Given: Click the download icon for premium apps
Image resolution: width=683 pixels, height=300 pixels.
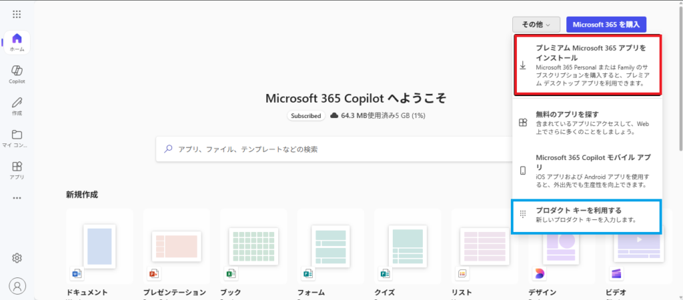Looking at the screenshot, I should (x=523, y=65).
